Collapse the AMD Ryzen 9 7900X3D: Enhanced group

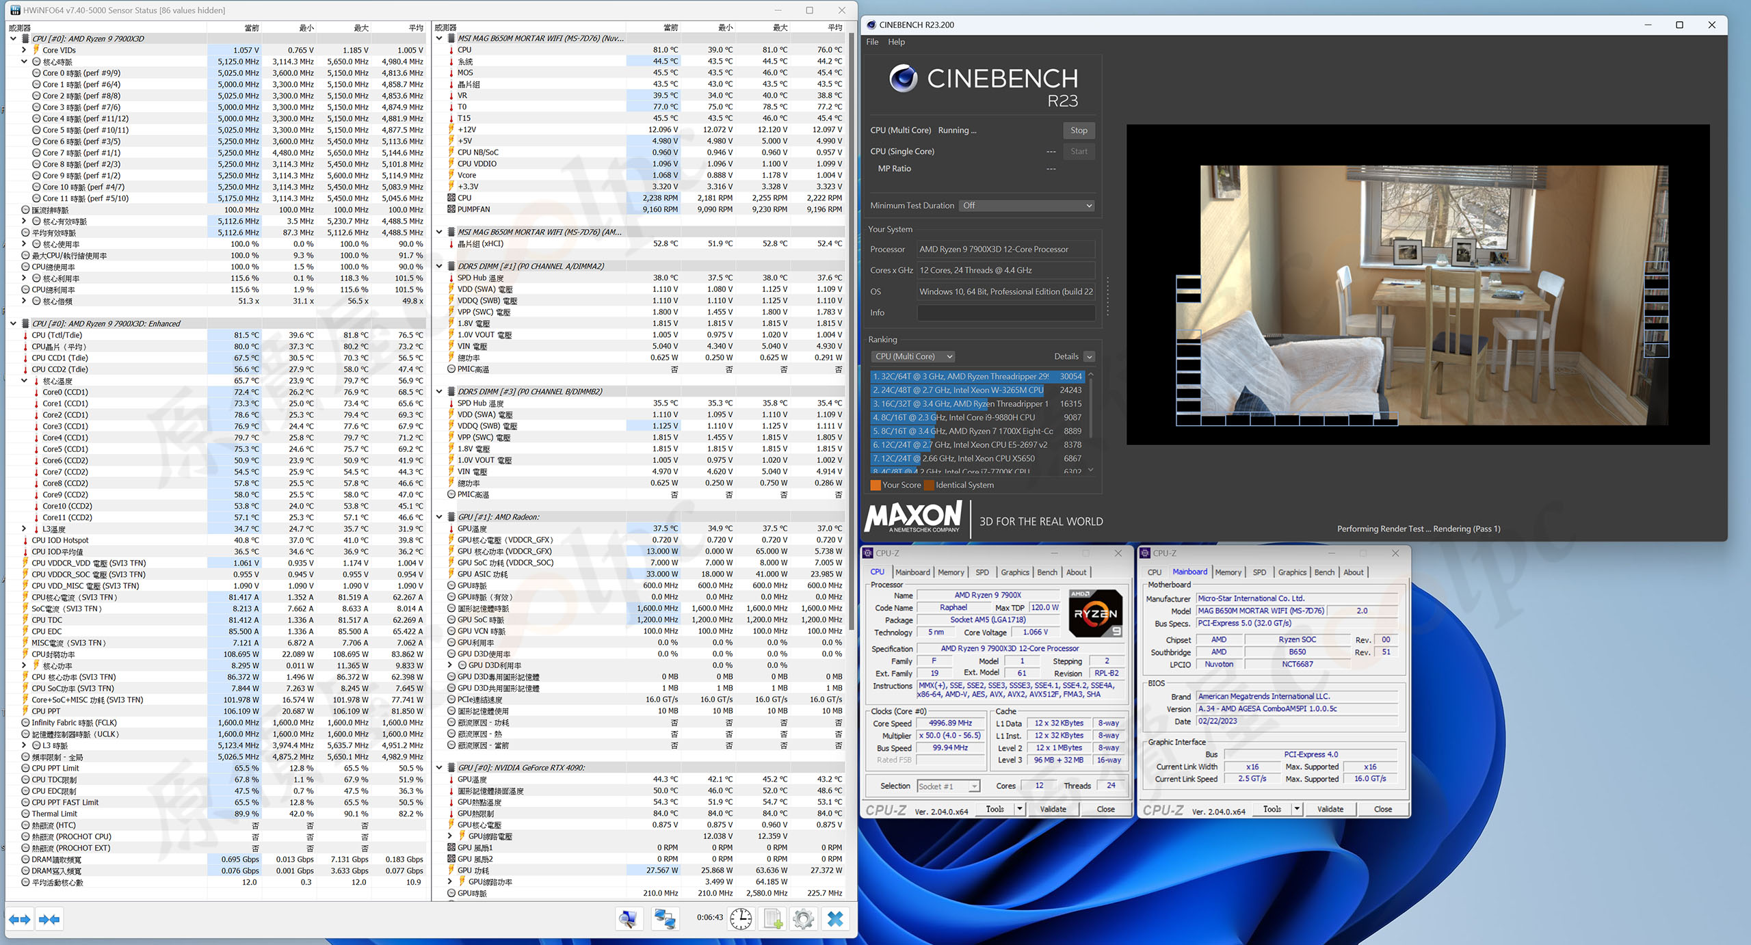[x=13, y=323]
